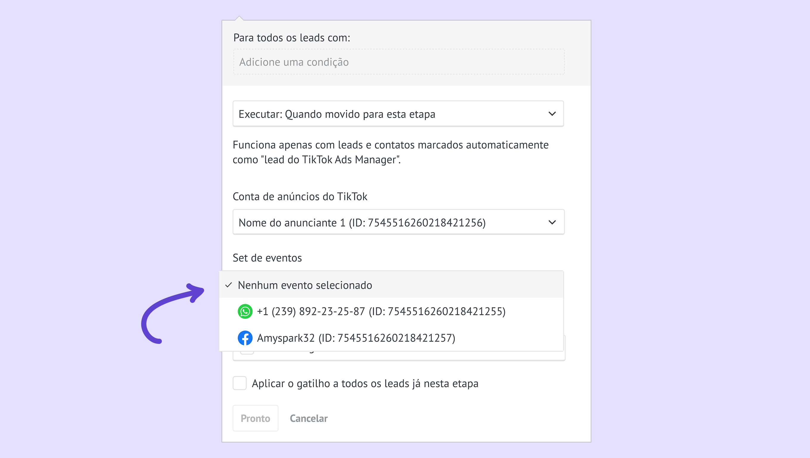Click the 'Set de eventos' label
810x458 pixels.
pyautogui.click(x=267, y=258)
